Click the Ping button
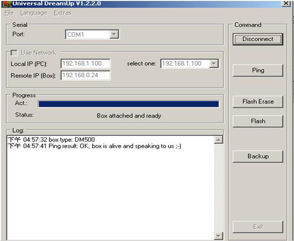Viewport: 294px width, 241px height. 258,70
